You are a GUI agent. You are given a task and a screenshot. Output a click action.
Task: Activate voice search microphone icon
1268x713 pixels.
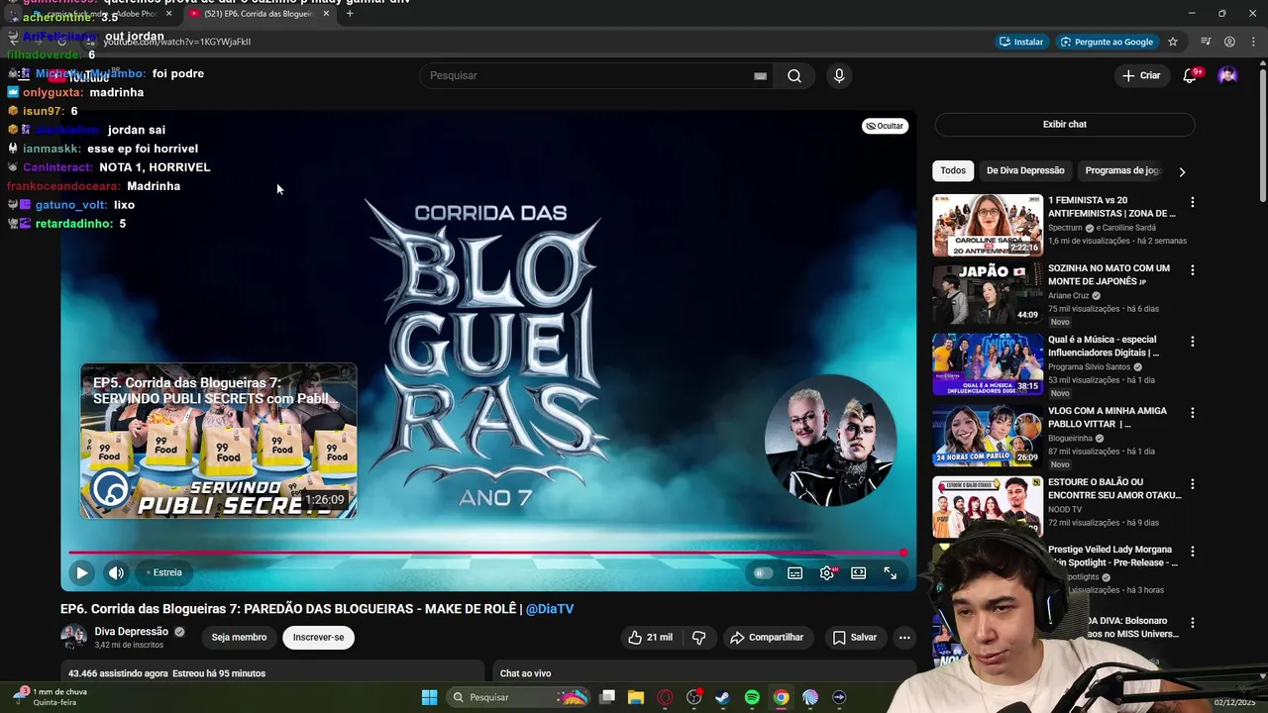coord(839,76)
